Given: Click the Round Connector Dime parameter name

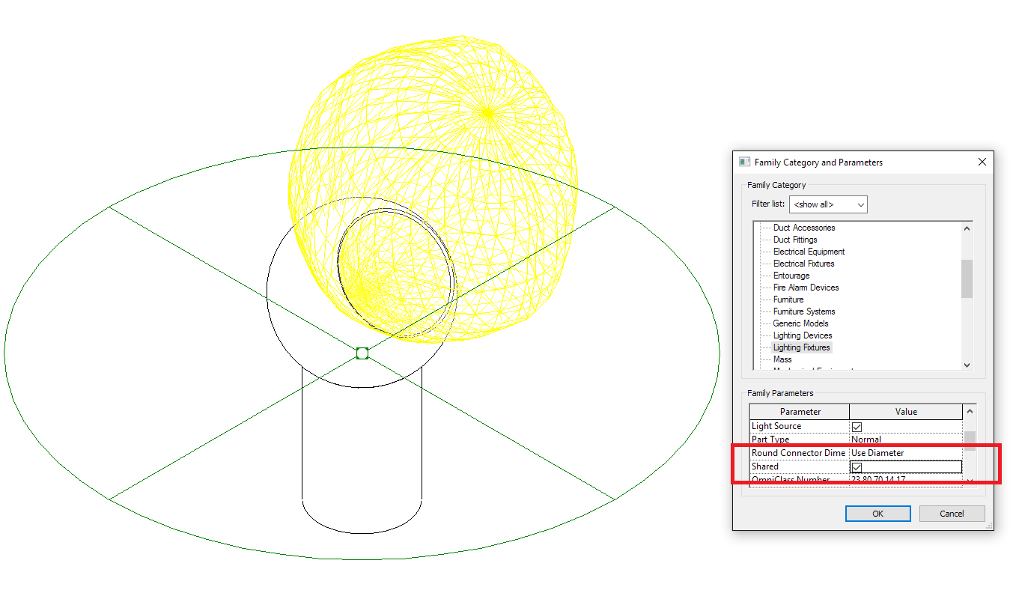Looking at the screenshot, I should pyautogui.click(x=798, y=453).
